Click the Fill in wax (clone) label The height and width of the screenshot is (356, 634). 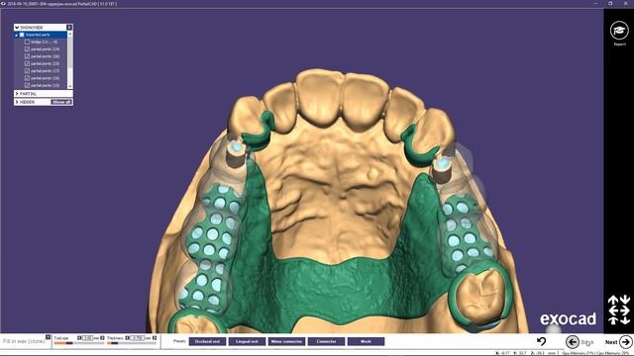24,341
